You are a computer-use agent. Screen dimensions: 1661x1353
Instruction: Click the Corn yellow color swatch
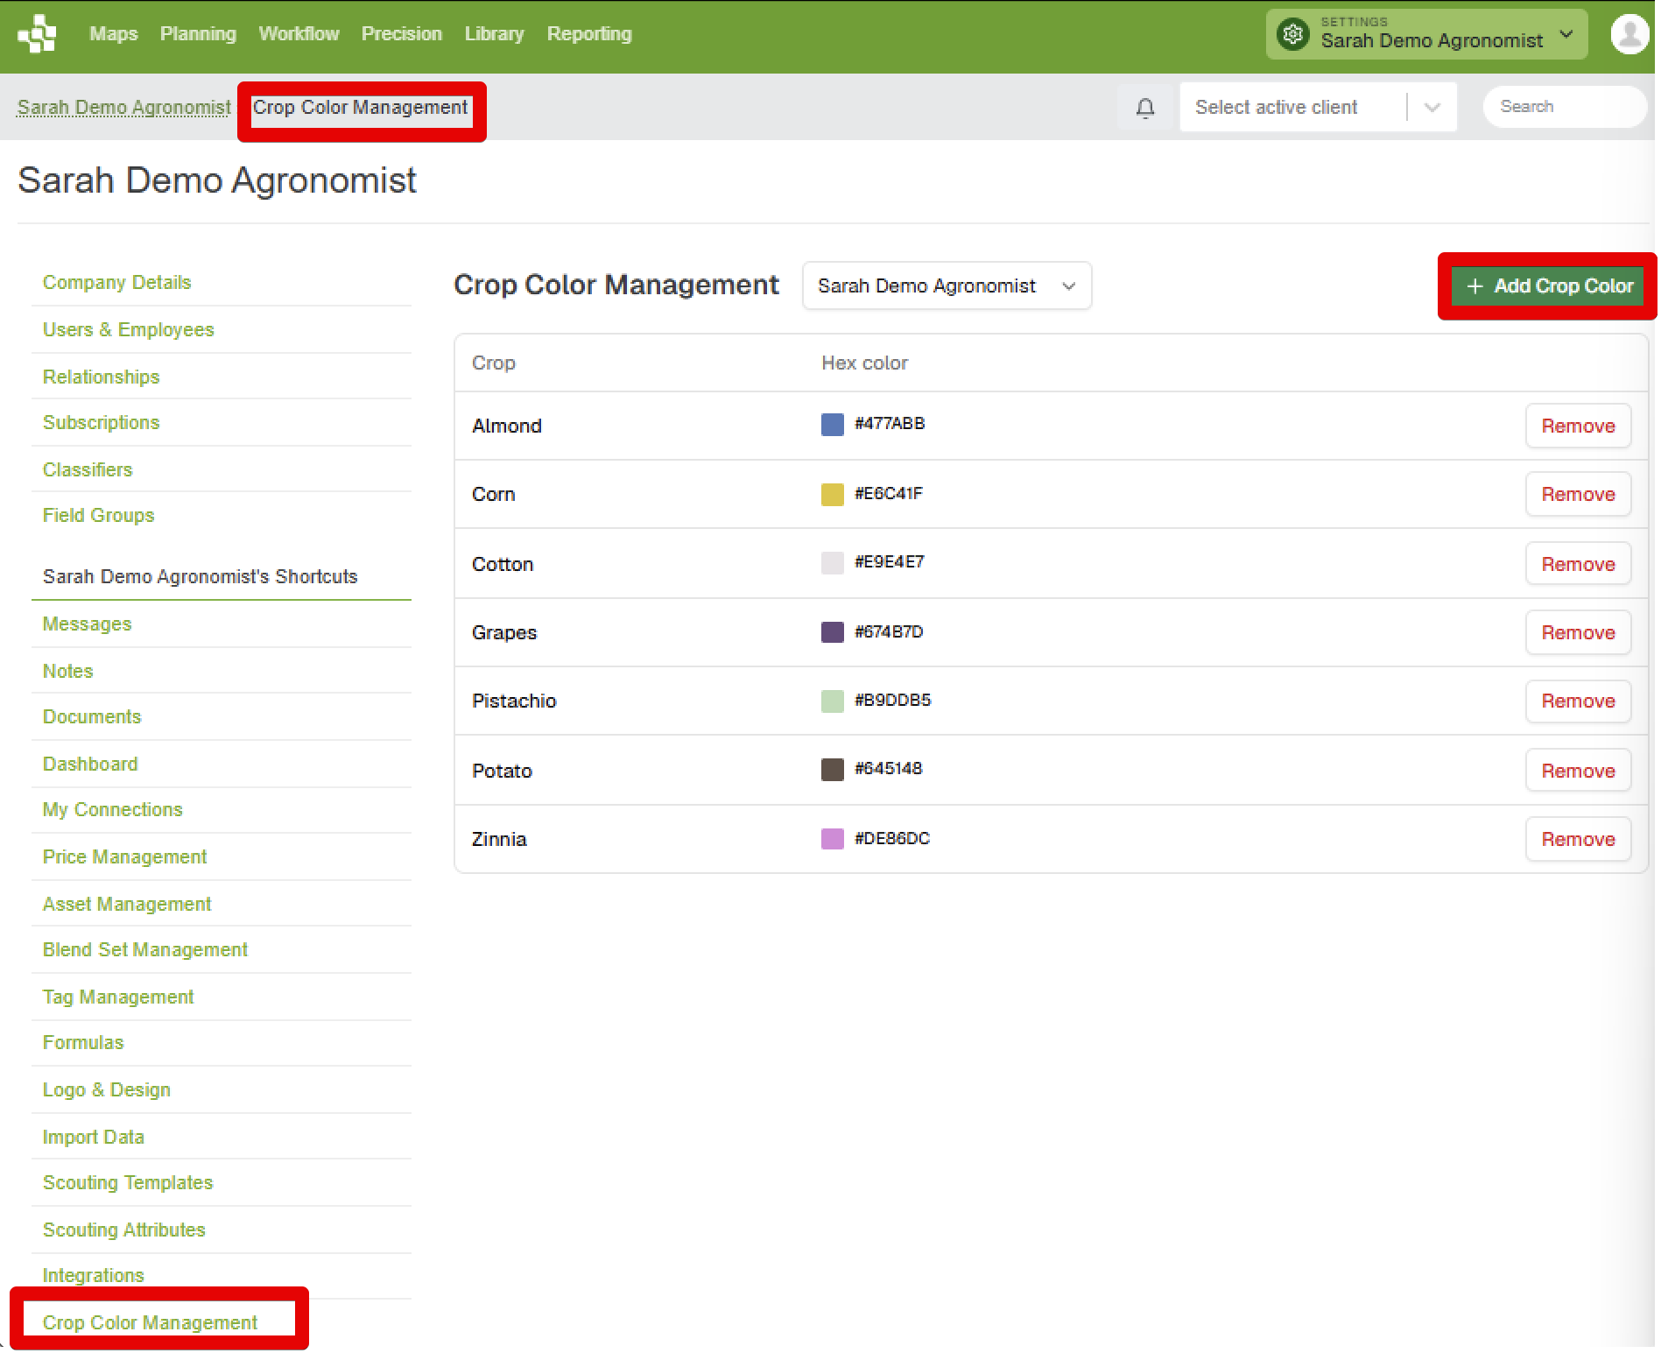coord(832,494)
